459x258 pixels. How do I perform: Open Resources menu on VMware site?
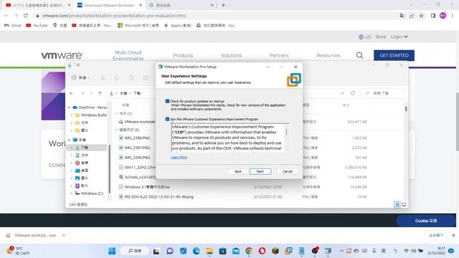click(x=328, y=55)
